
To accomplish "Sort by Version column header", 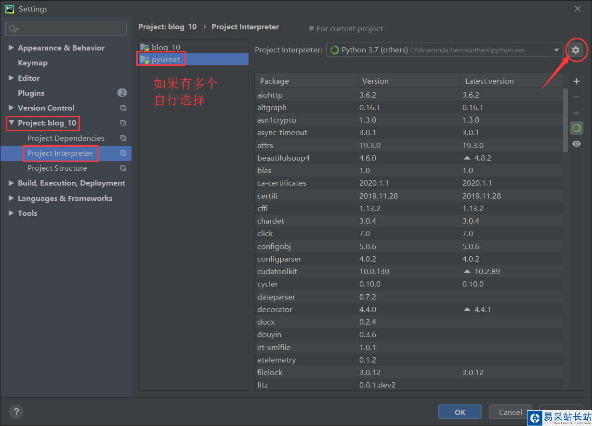I will point(408,81).
